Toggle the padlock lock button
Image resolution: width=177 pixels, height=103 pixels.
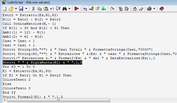pyautogui.click(x=135, y=9)
